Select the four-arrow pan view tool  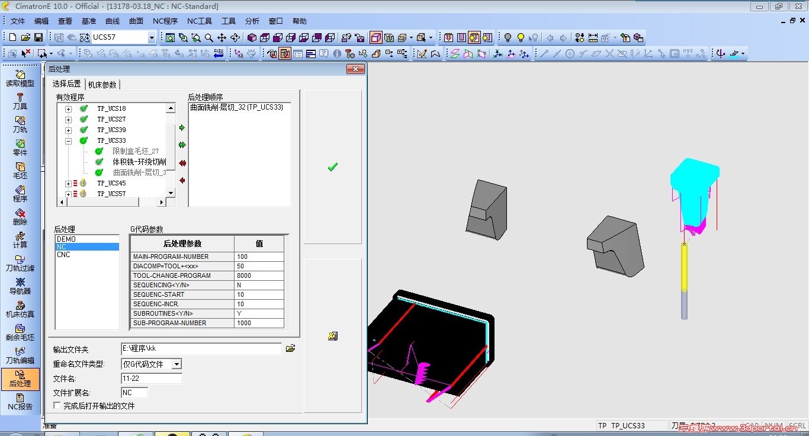click(x=222, y=37)
